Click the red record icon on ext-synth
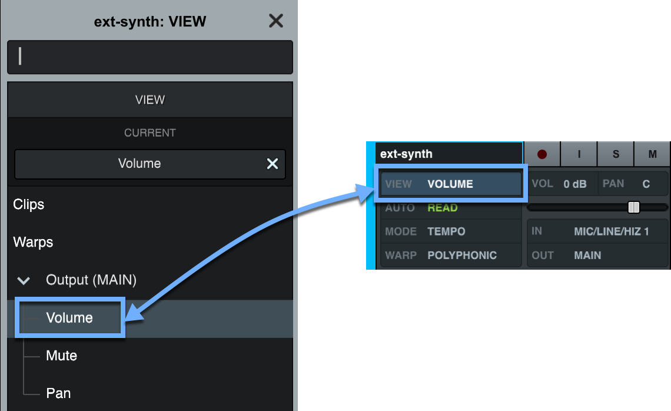This screenshot has width=671, height=411. point(542,154)
